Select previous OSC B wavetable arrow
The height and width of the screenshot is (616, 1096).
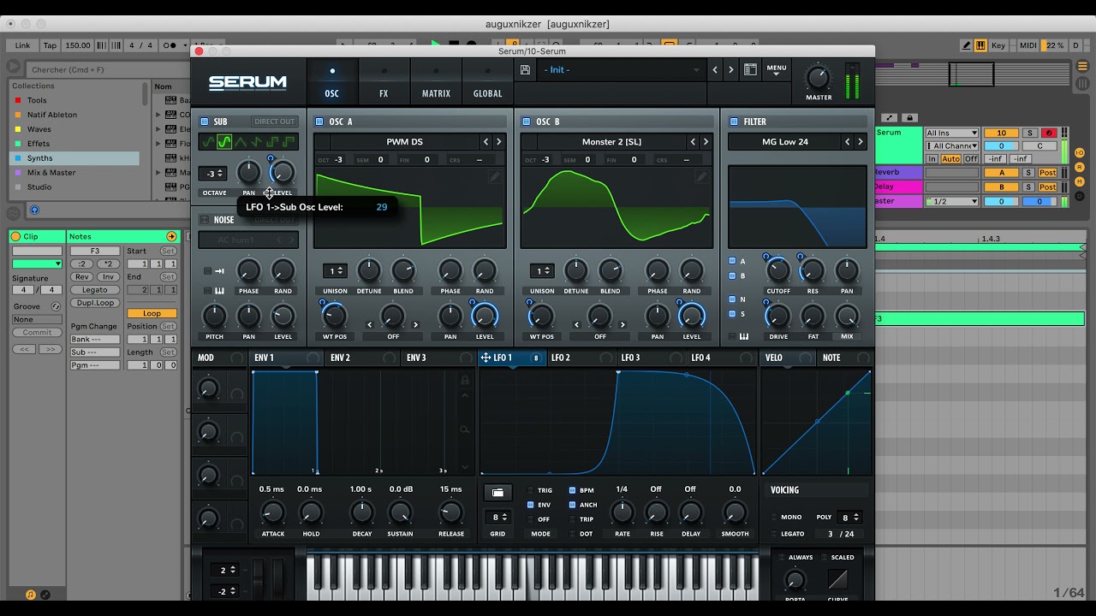(694, 142)
